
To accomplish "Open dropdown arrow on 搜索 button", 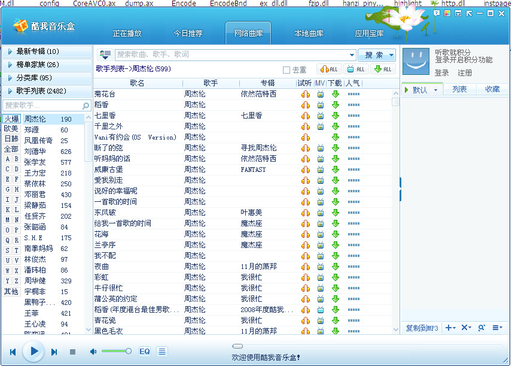I will click(391, 55).
